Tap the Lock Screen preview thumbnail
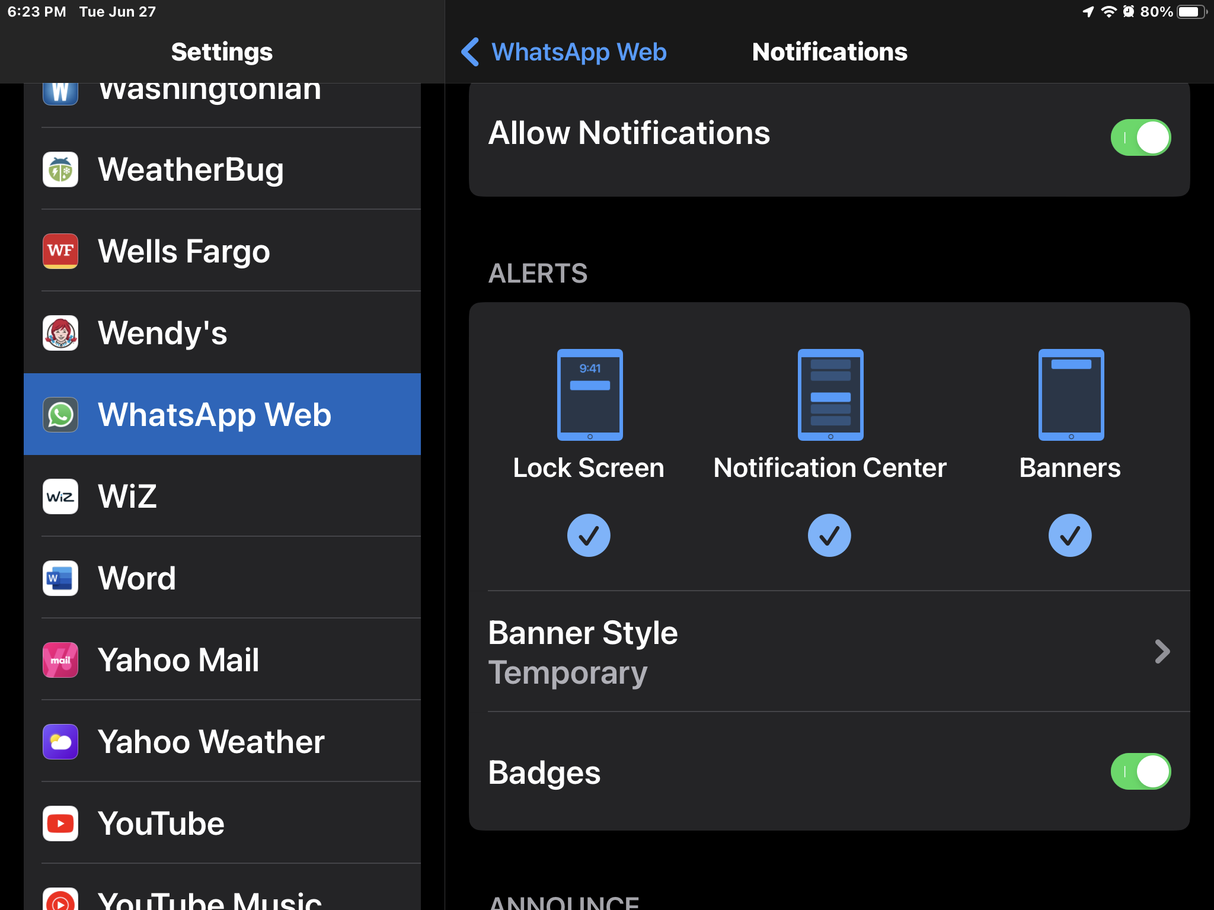This screenshot has width=1214, height=910. coord(590,395)
